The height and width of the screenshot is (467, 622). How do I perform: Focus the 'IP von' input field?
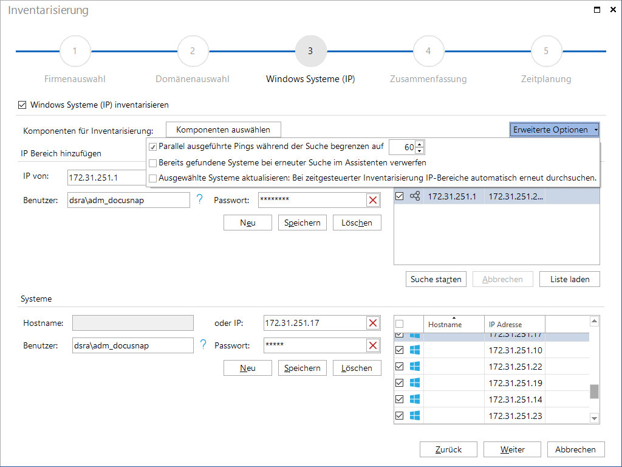[x=107, y=178]
